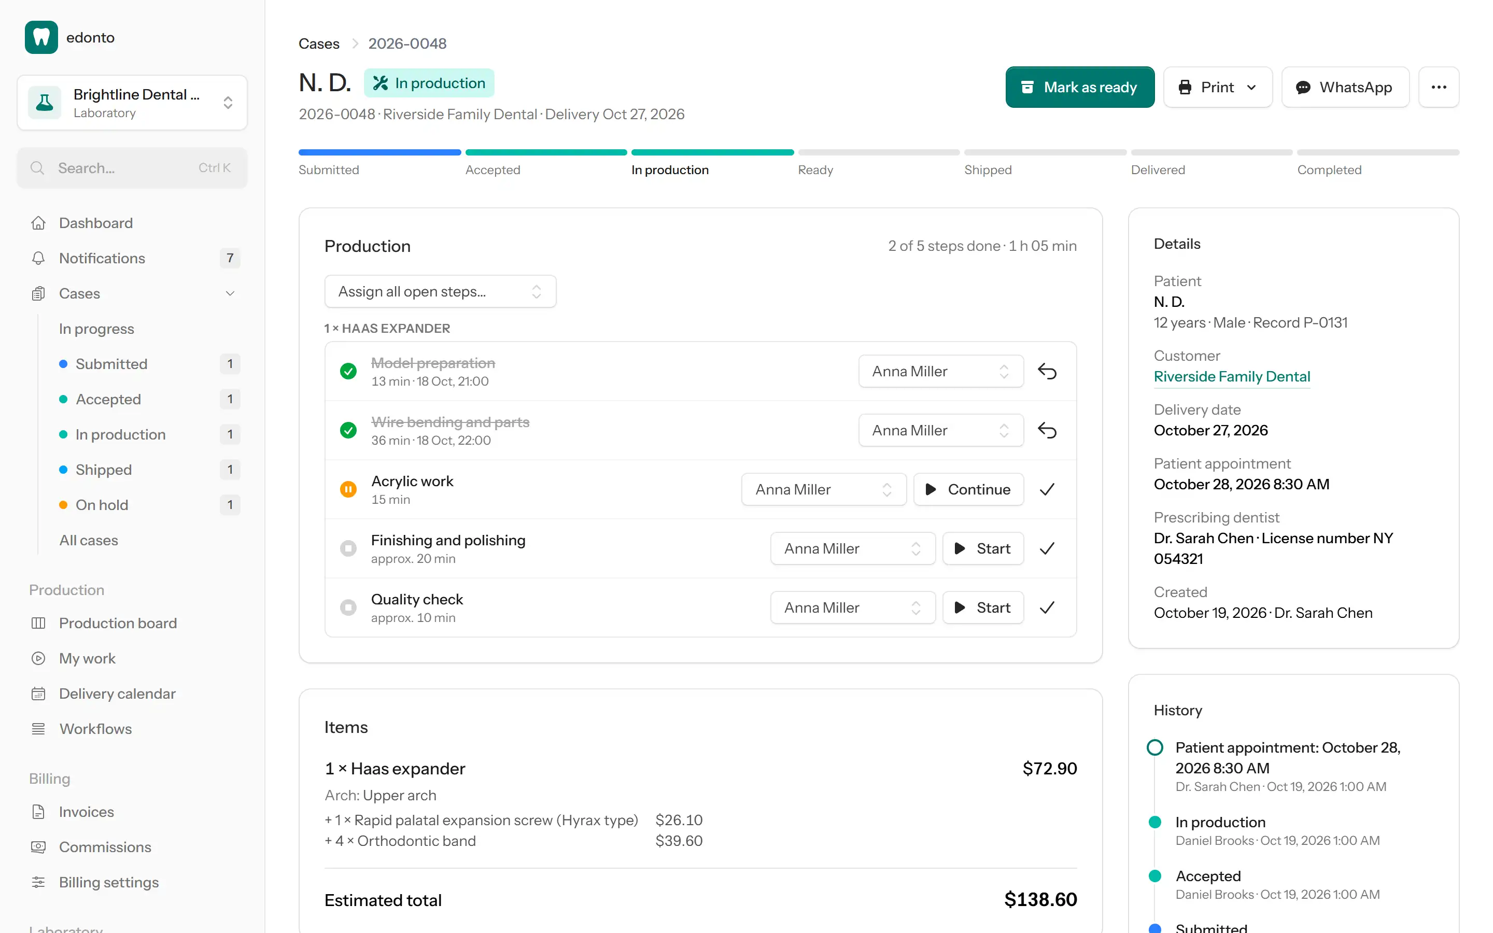Collapse the Cases sidebar section
The image size is (1493, 933).
[x=133, y=293]
